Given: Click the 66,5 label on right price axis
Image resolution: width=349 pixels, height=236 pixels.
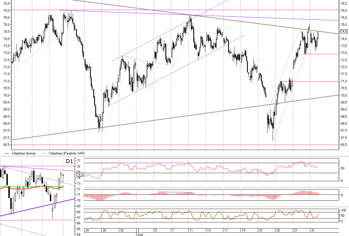Looking at the screenshot, I should coord(344,145).
